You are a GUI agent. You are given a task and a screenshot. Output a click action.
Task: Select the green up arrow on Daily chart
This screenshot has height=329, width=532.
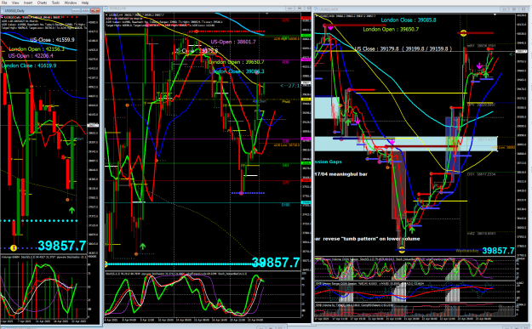pyautogui.click(x=72, y=211)
